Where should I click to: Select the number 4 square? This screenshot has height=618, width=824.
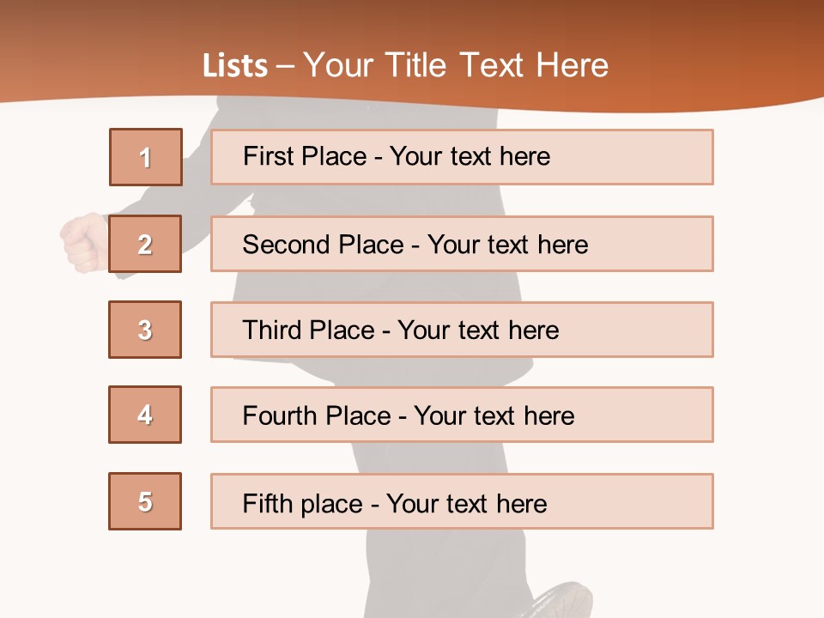(145, 415)
